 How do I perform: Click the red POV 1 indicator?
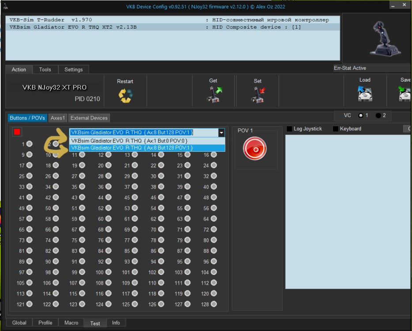click(254, 149)
